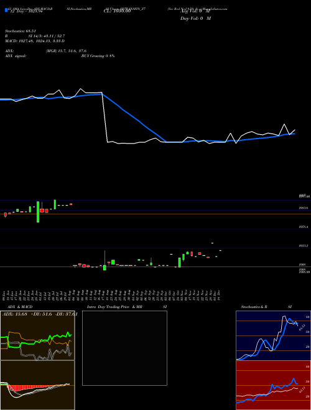311x410 pixels.
Task: Click the 1033.2 price axis label
Action: click(x=303, y=246)
